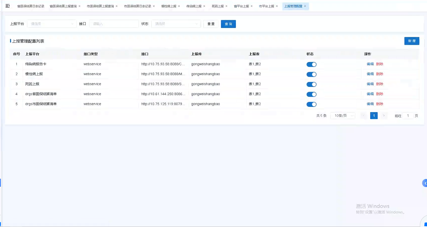The image size is (427, 227).
Task: Close the 市医保结算日志记录 tab
Action: click(154, 6)
